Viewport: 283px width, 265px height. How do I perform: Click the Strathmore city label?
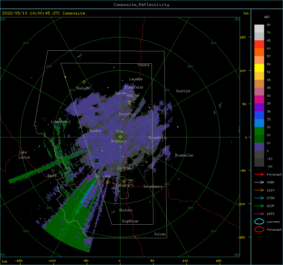pos(153,187)
